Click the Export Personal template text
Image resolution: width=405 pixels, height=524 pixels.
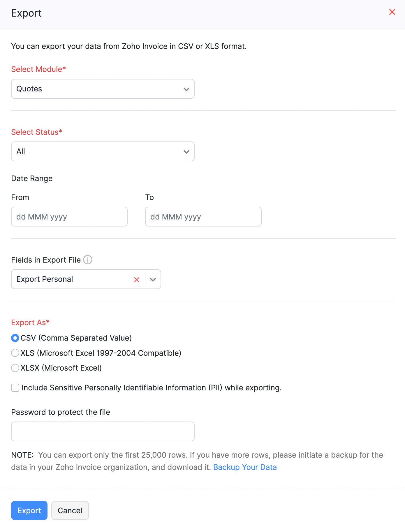click(45, 279)
